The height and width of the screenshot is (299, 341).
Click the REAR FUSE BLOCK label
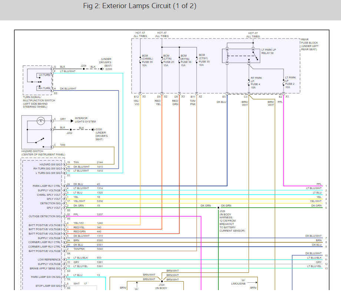pos(310,44)
